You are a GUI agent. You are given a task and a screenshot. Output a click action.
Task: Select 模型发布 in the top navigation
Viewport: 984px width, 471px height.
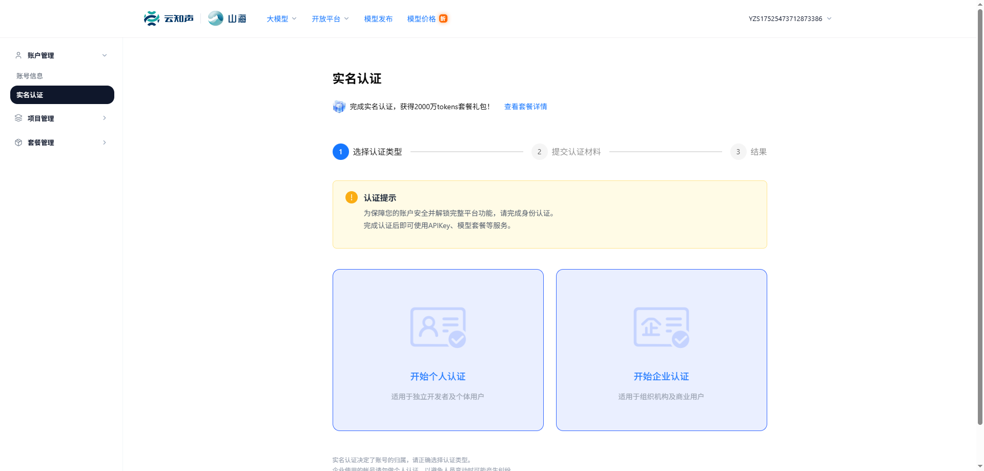(x=378, y=18)
